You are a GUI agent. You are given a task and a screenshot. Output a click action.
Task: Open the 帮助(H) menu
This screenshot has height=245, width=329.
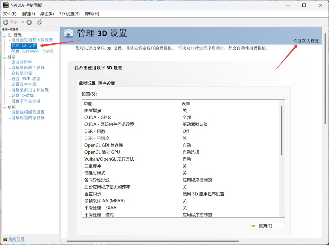coord(92,14)
